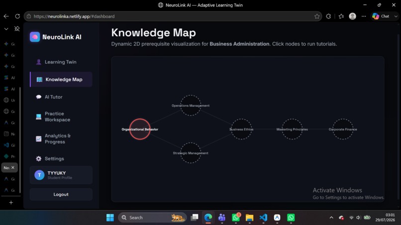
Task: Click the Analytics chart icon
Action: (39, 139)
